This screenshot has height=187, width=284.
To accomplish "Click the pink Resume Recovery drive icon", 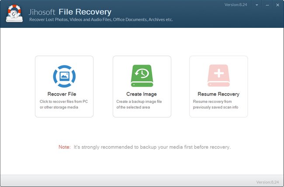I will 218,76.
